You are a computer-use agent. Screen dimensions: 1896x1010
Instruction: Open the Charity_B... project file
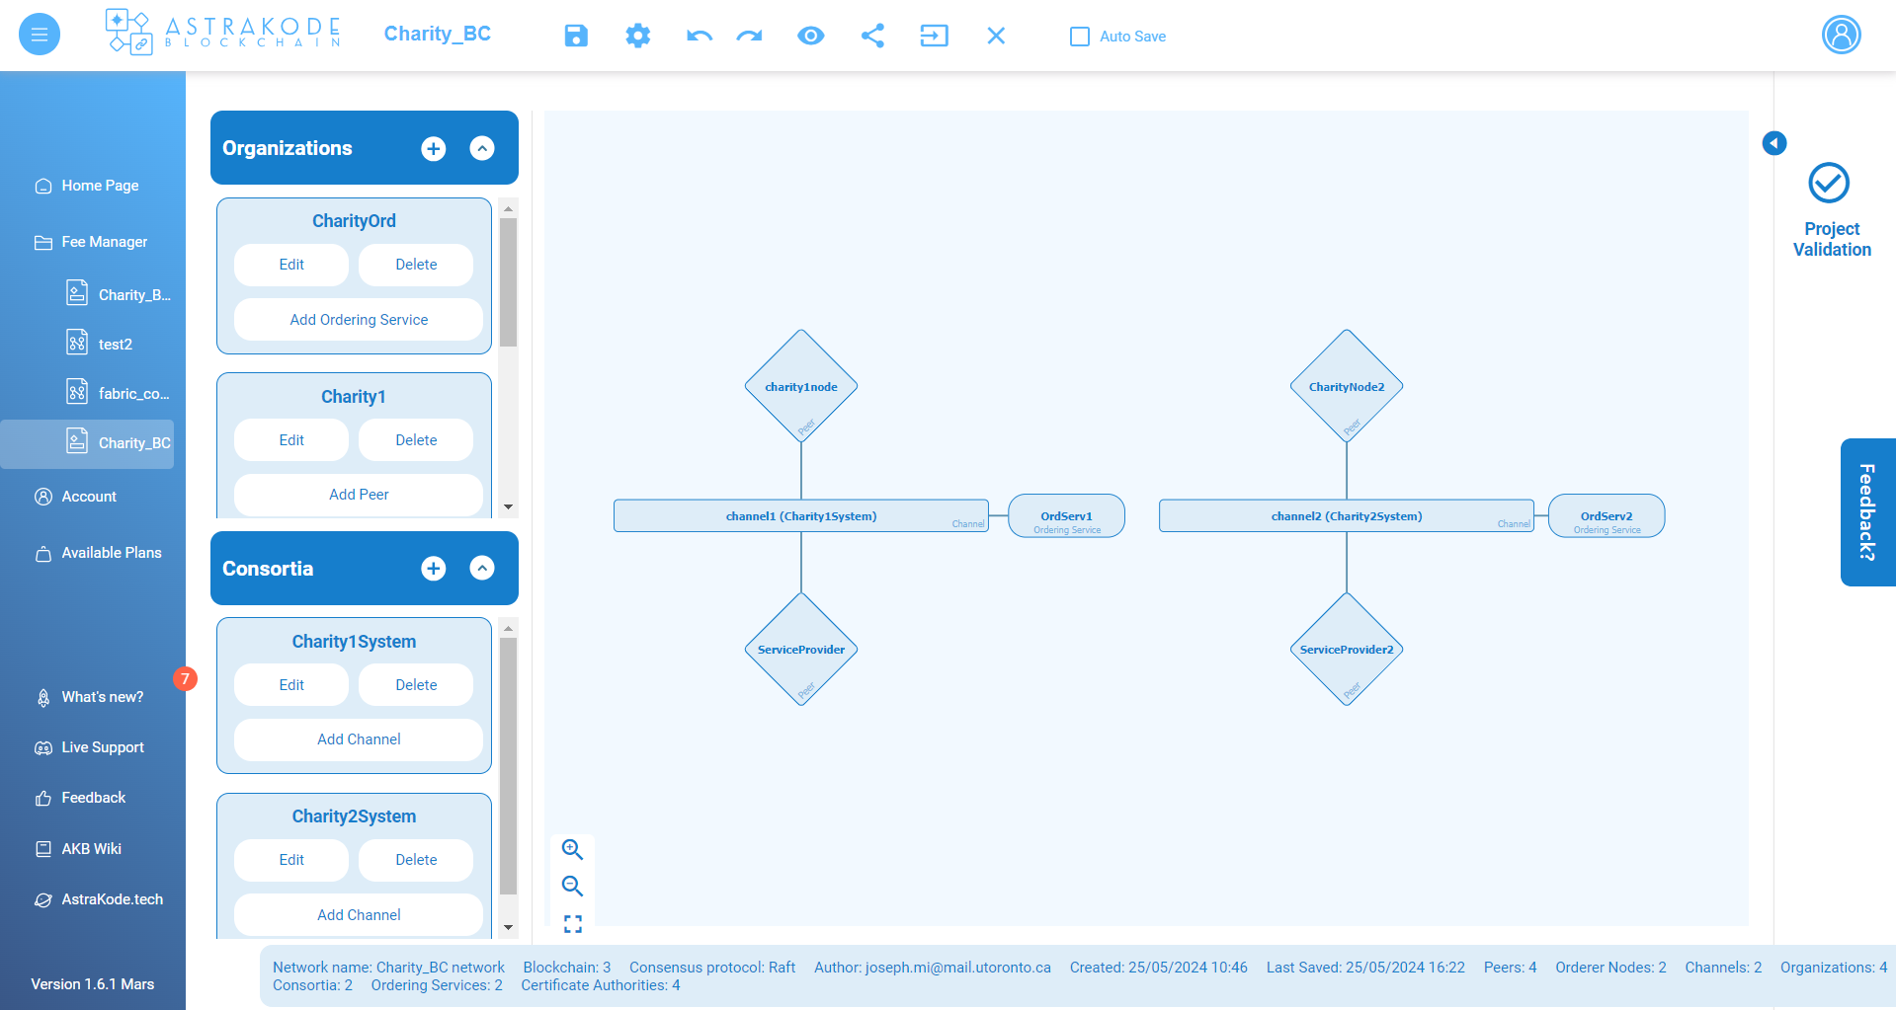tap(119, 294)
